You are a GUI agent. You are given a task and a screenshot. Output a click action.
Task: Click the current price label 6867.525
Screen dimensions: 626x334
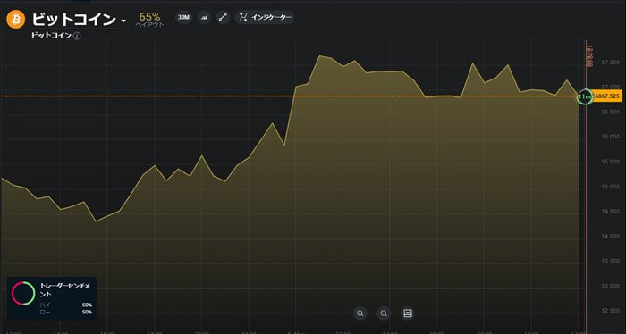607,96
